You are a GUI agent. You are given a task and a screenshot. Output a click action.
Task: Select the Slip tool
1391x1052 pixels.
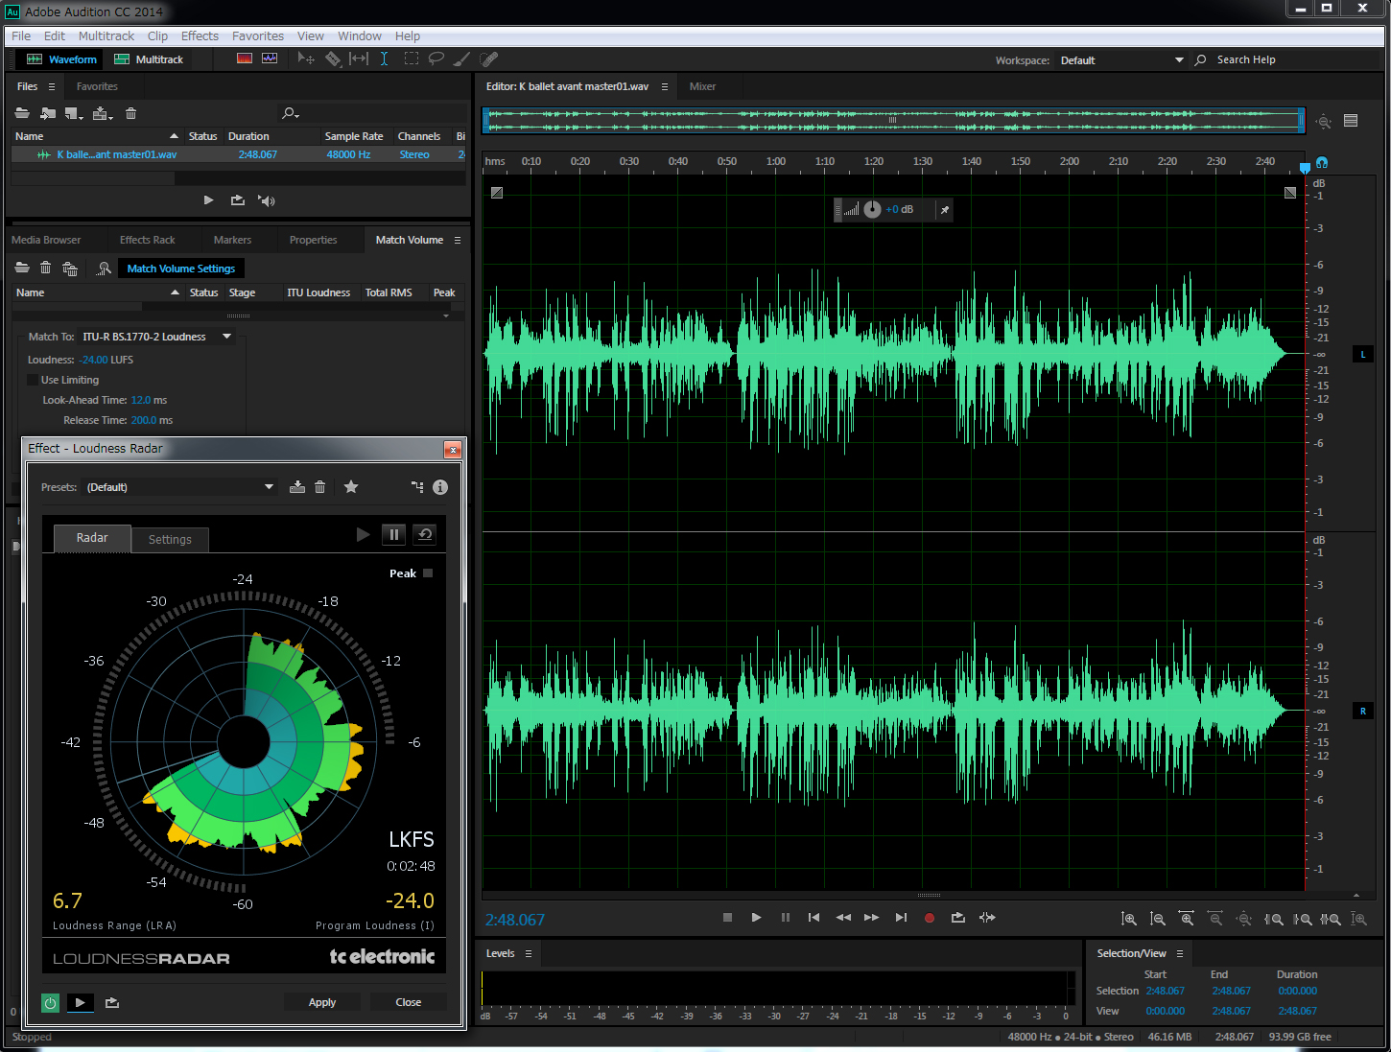(x=359, y=58)
